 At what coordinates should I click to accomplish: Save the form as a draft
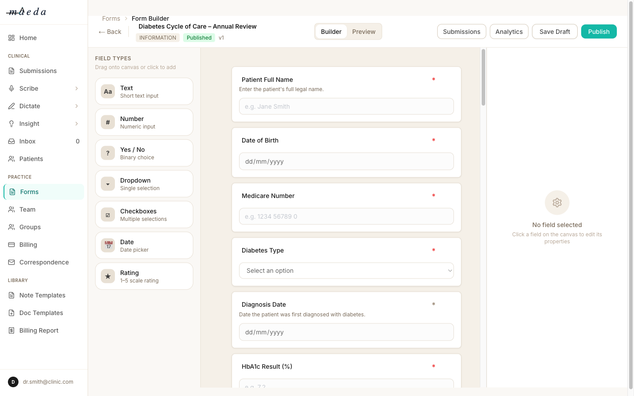pyautogui.click(x=554, y=31)
